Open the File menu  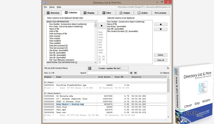point(45,7)
